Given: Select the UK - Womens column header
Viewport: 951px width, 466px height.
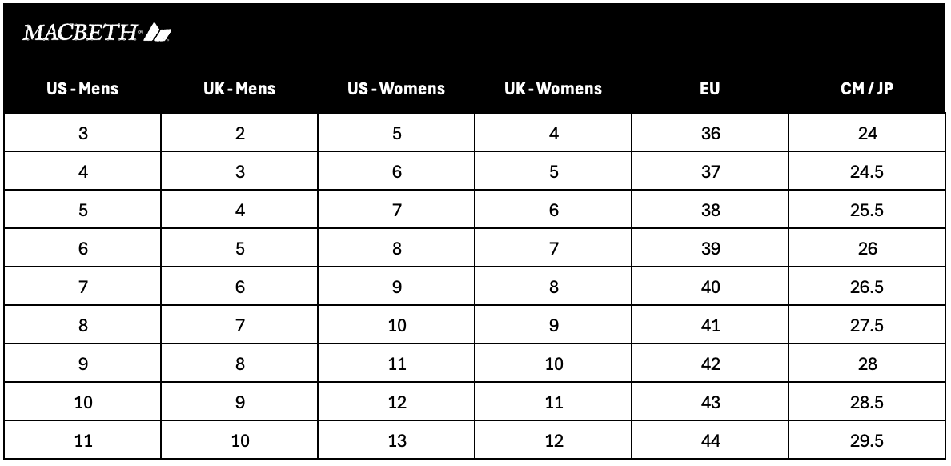Looking at the screenshot, I should [x=553, y=89].
